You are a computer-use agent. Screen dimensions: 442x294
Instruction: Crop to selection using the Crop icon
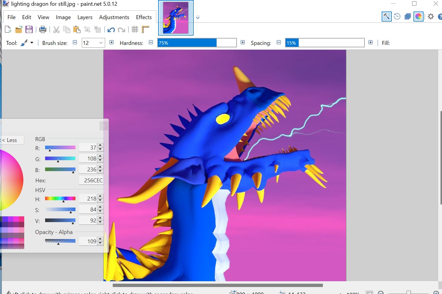pyautogui.click(x=87, y=29)
